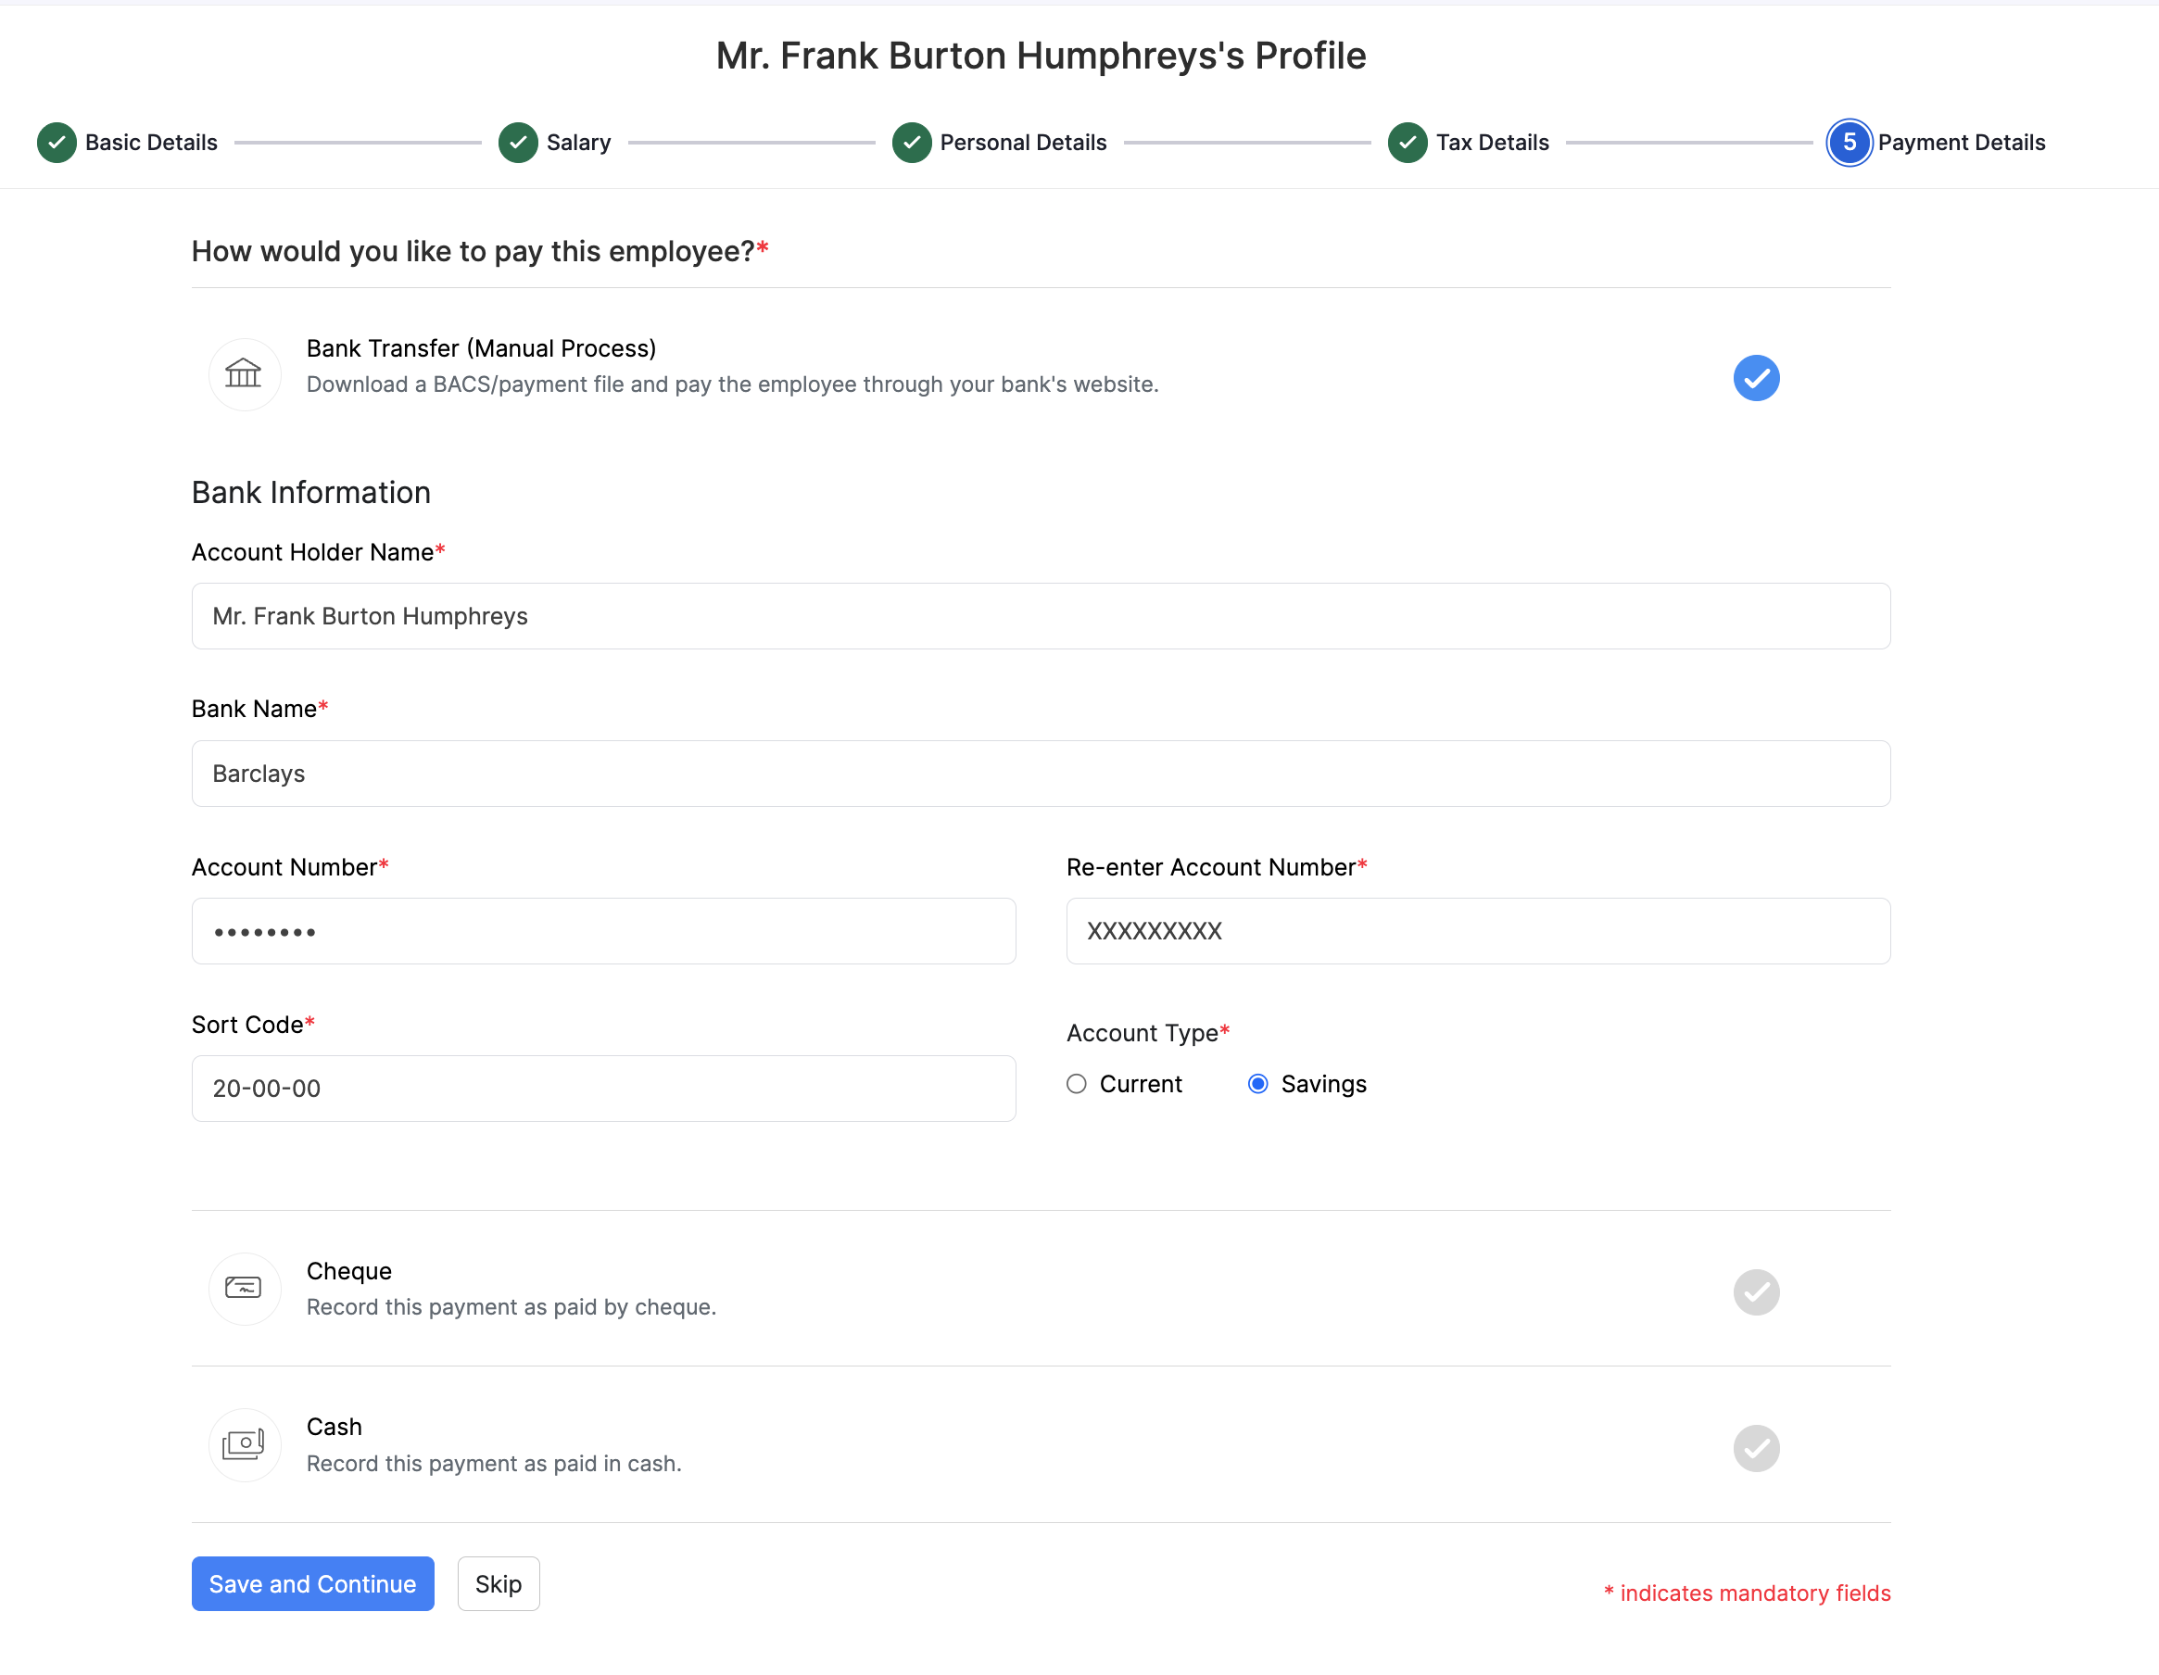Focus the Bank Name field with Barclays
Screen dimensions: 2159x1675
click(1041, 774)
